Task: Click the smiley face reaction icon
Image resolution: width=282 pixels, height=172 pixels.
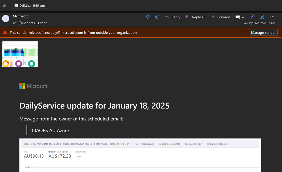Action: (157, 17)
